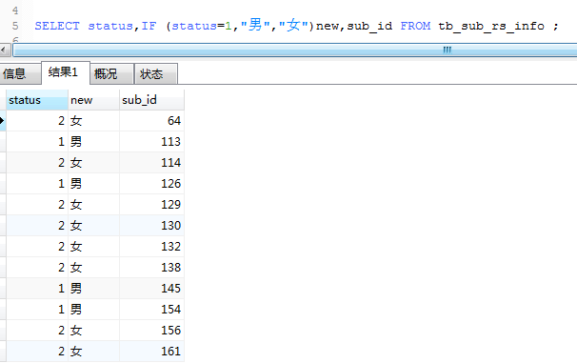Click the 男 value in row 145
This screenshot has height=363, width=577.
coord(76,289)
